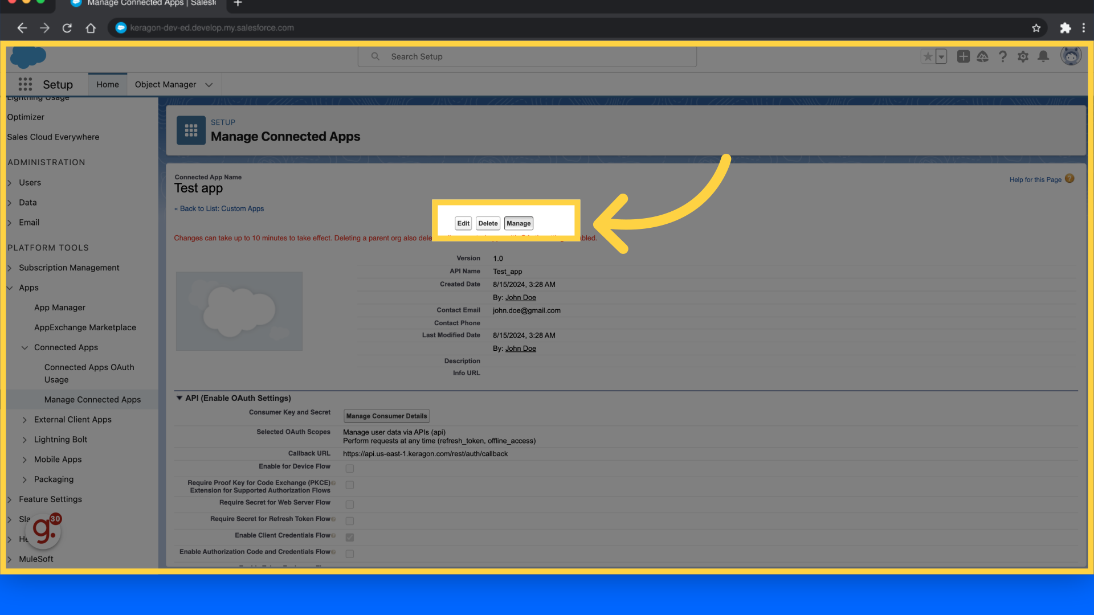Open the user profile avatar
1094x615 pixels.
tap(1071, 56)
